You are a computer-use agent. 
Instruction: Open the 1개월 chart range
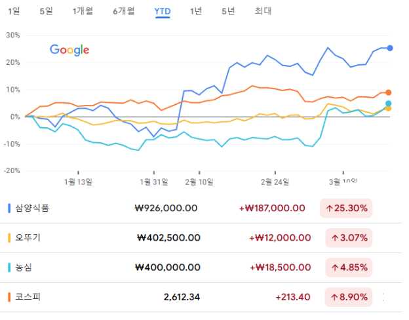[x=83, y=11]
